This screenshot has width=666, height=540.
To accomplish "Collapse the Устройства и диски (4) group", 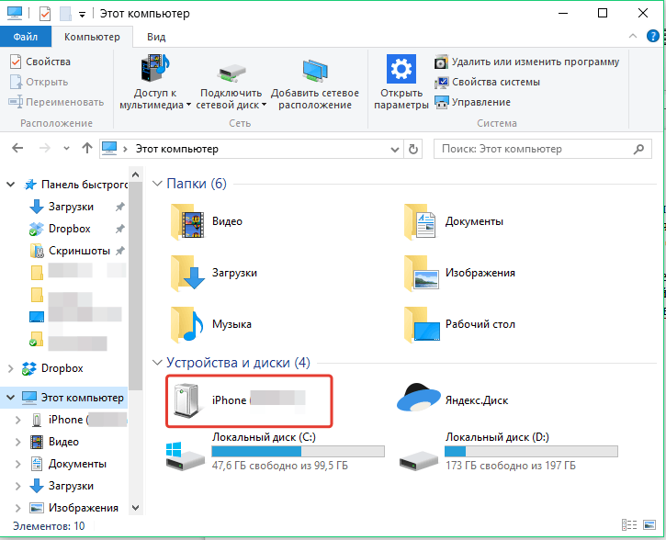I will pyautogui.click(x=157, y=363).
